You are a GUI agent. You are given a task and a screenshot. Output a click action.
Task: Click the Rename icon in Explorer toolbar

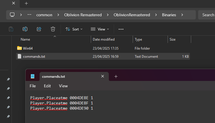coord(25,29)
